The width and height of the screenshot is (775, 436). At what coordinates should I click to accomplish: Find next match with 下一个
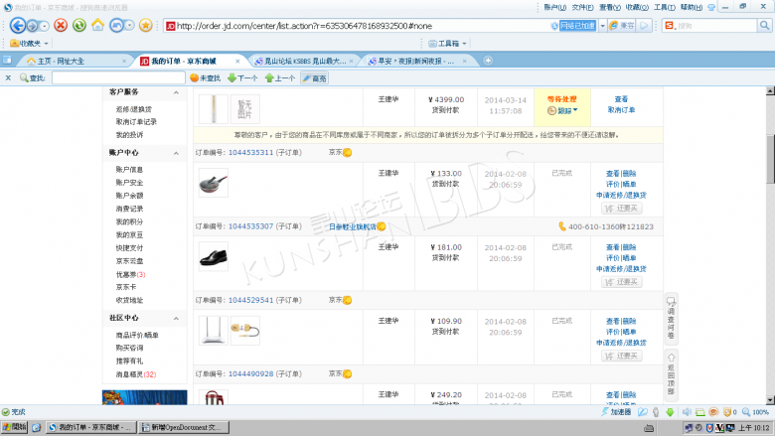tap(242, 78)
